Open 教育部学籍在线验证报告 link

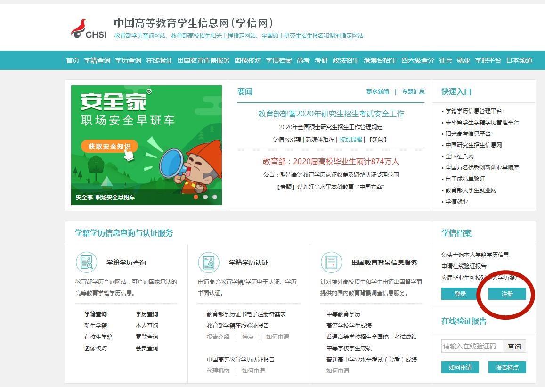(x=238, y=326)
